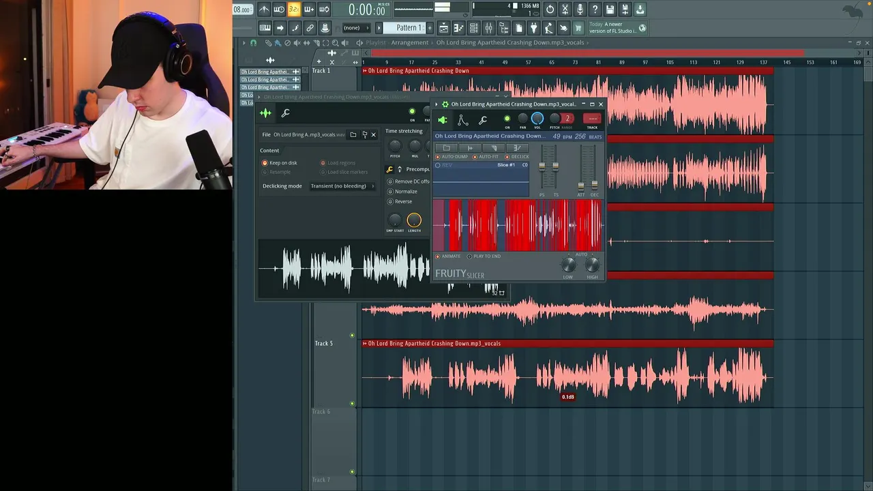Screen dimensions: 873x491
Task: Enable typing keyboard to piano icon
Action: (x=265, y=28)
